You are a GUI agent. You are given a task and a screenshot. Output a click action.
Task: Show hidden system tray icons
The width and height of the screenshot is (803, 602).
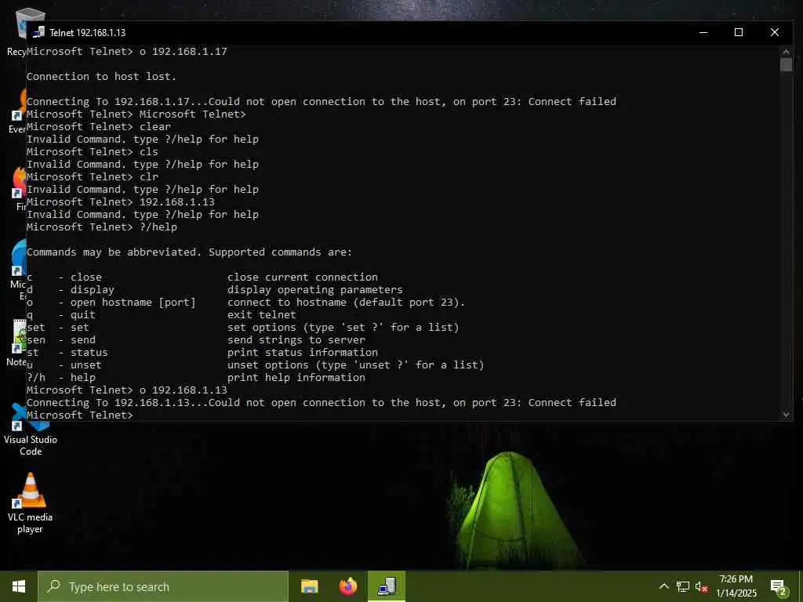tap(663, 586)
